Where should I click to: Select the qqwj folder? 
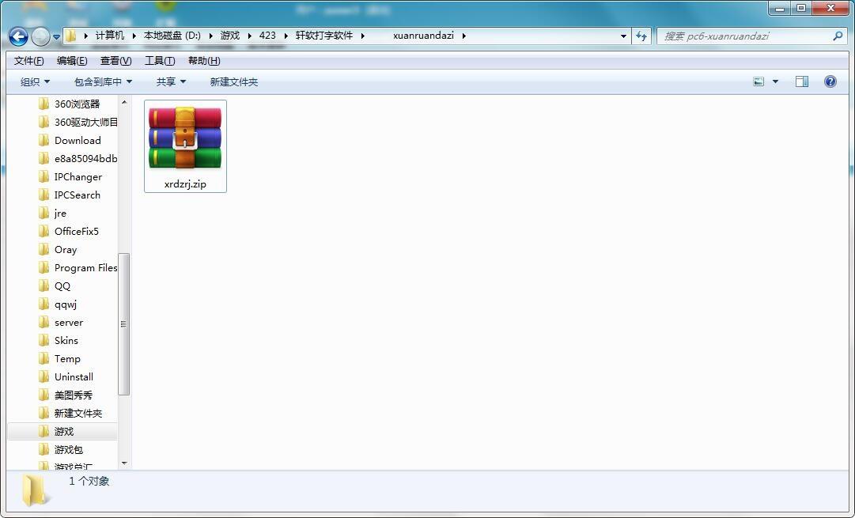coord(66,304)
